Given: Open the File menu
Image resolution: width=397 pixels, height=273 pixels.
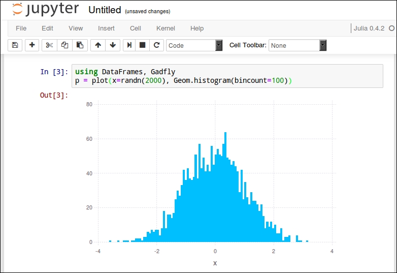Looking at the screenshot, I should (x=21, y=28).
